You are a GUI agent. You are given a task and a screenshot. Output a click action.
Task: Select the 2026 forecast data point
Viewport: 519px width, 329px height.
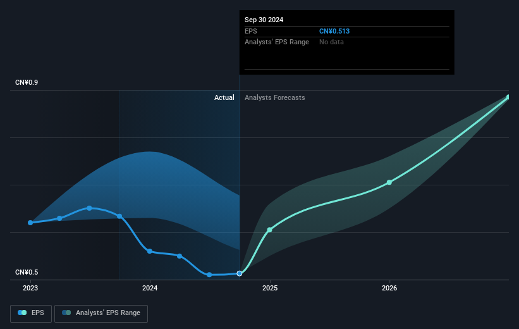(389, 182)
